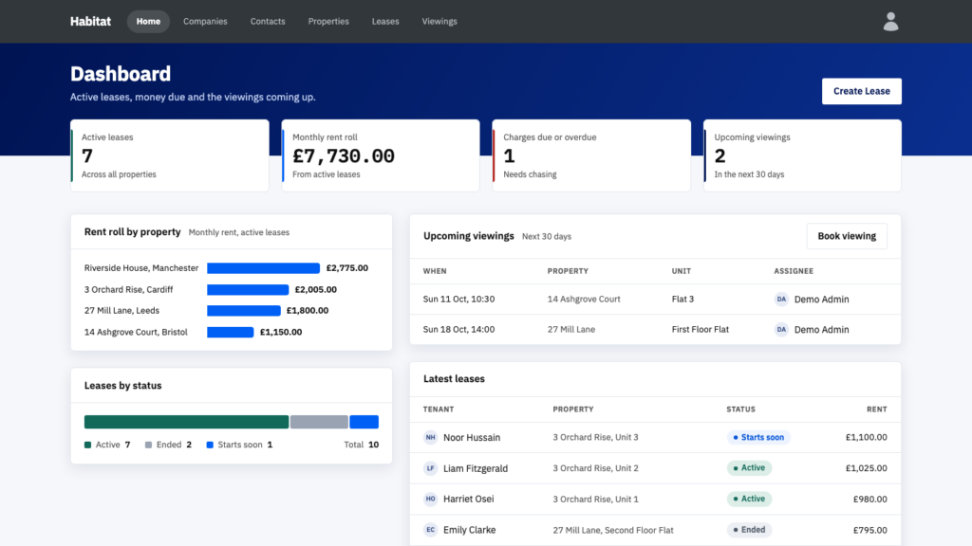The height and width of the screenshot is (546, 972).
Task: Click the Active badge for Liam Fitzgerald
Action: point(750,468)
